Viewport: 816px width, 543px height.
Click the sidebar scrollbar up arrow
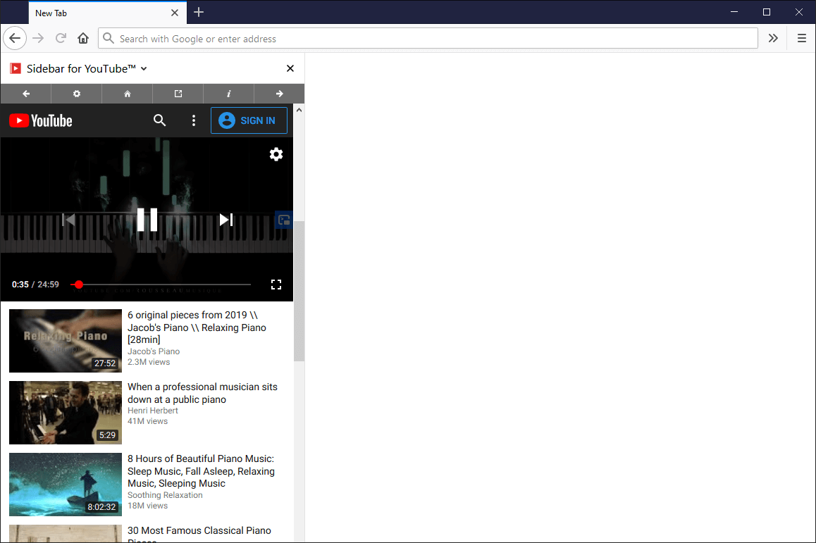tap(299, 111)
